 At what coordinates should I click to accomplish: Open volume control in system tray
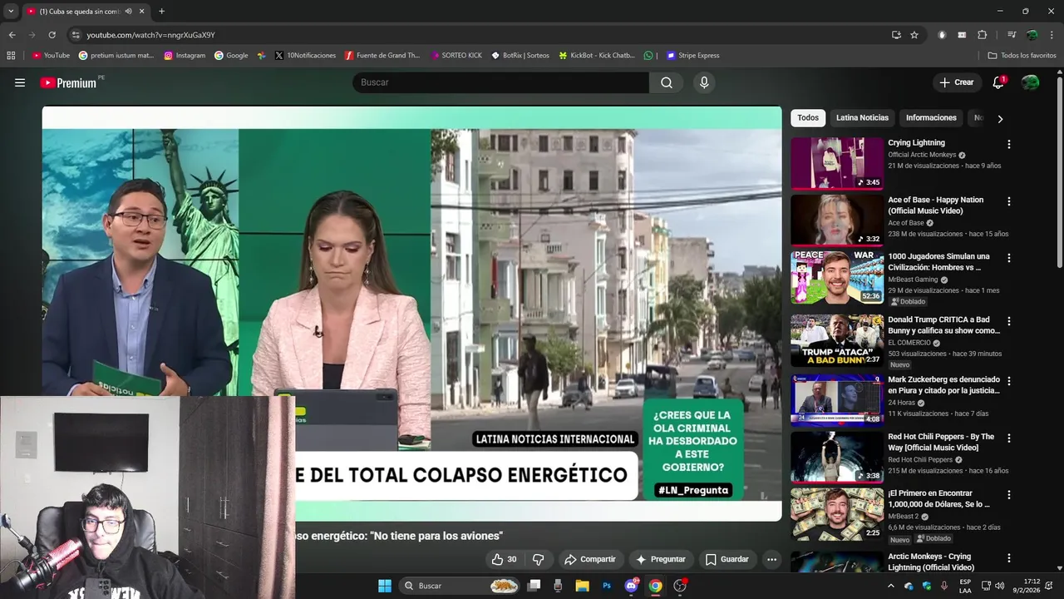(999, 586)
